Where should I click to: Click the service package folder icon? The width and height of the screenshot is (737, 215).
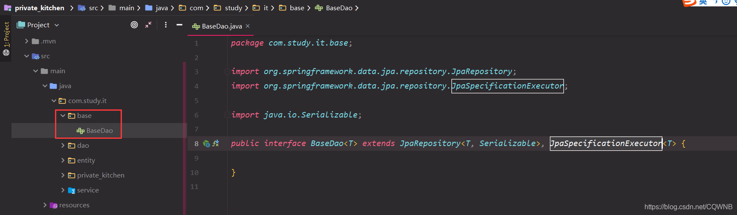[72, 190]
